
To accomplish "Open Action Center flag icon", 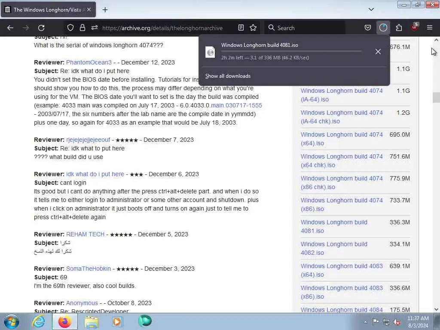I will tap(376, 322).
